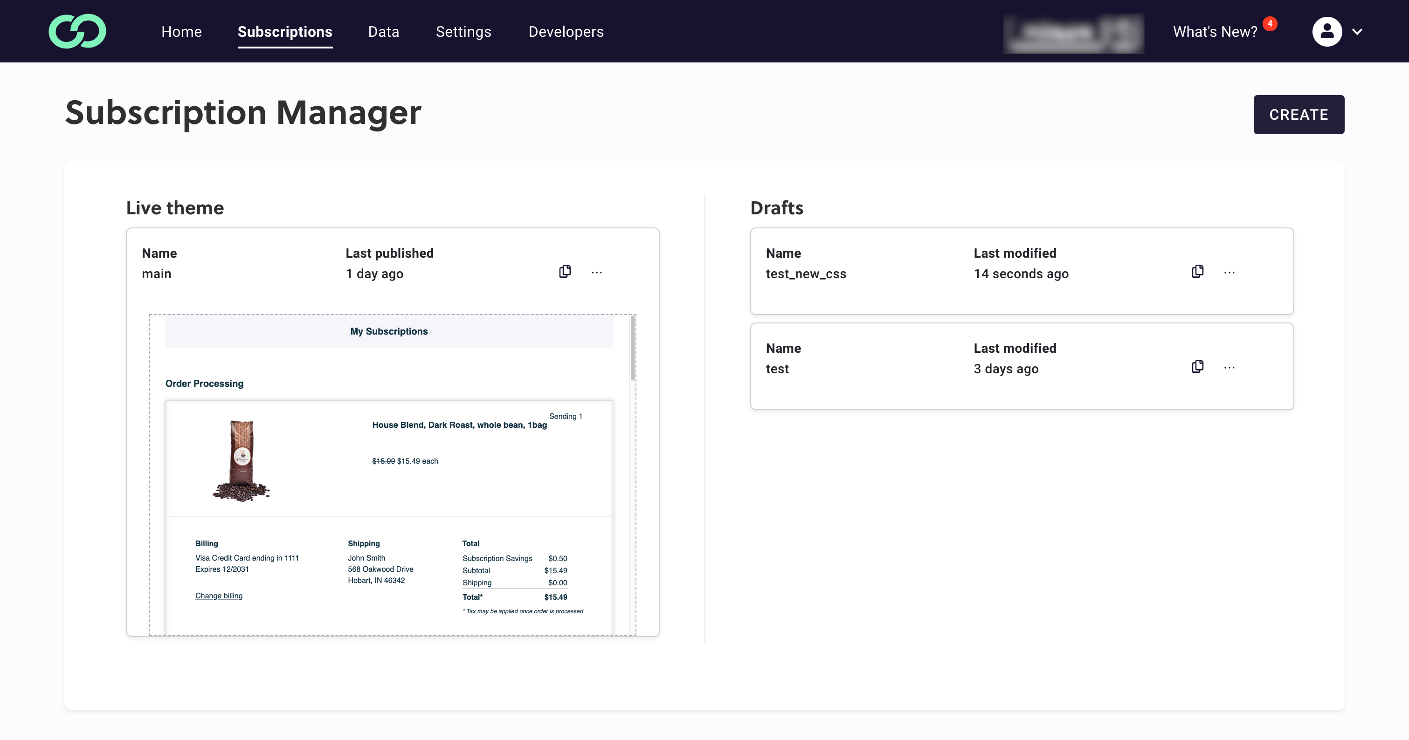
Task: Copy the test draft
Action: (x=1197, y=367)
